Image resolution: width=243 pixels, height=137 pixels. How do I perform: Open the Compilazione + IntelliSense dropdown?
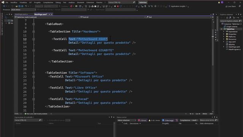tap(189, 120)
